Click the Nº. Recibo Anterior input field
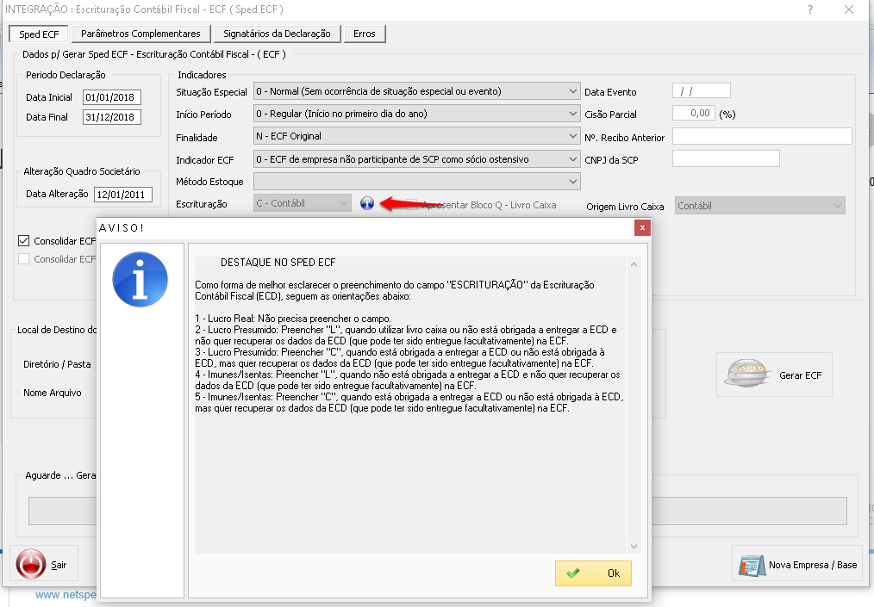 pos(762,136)
